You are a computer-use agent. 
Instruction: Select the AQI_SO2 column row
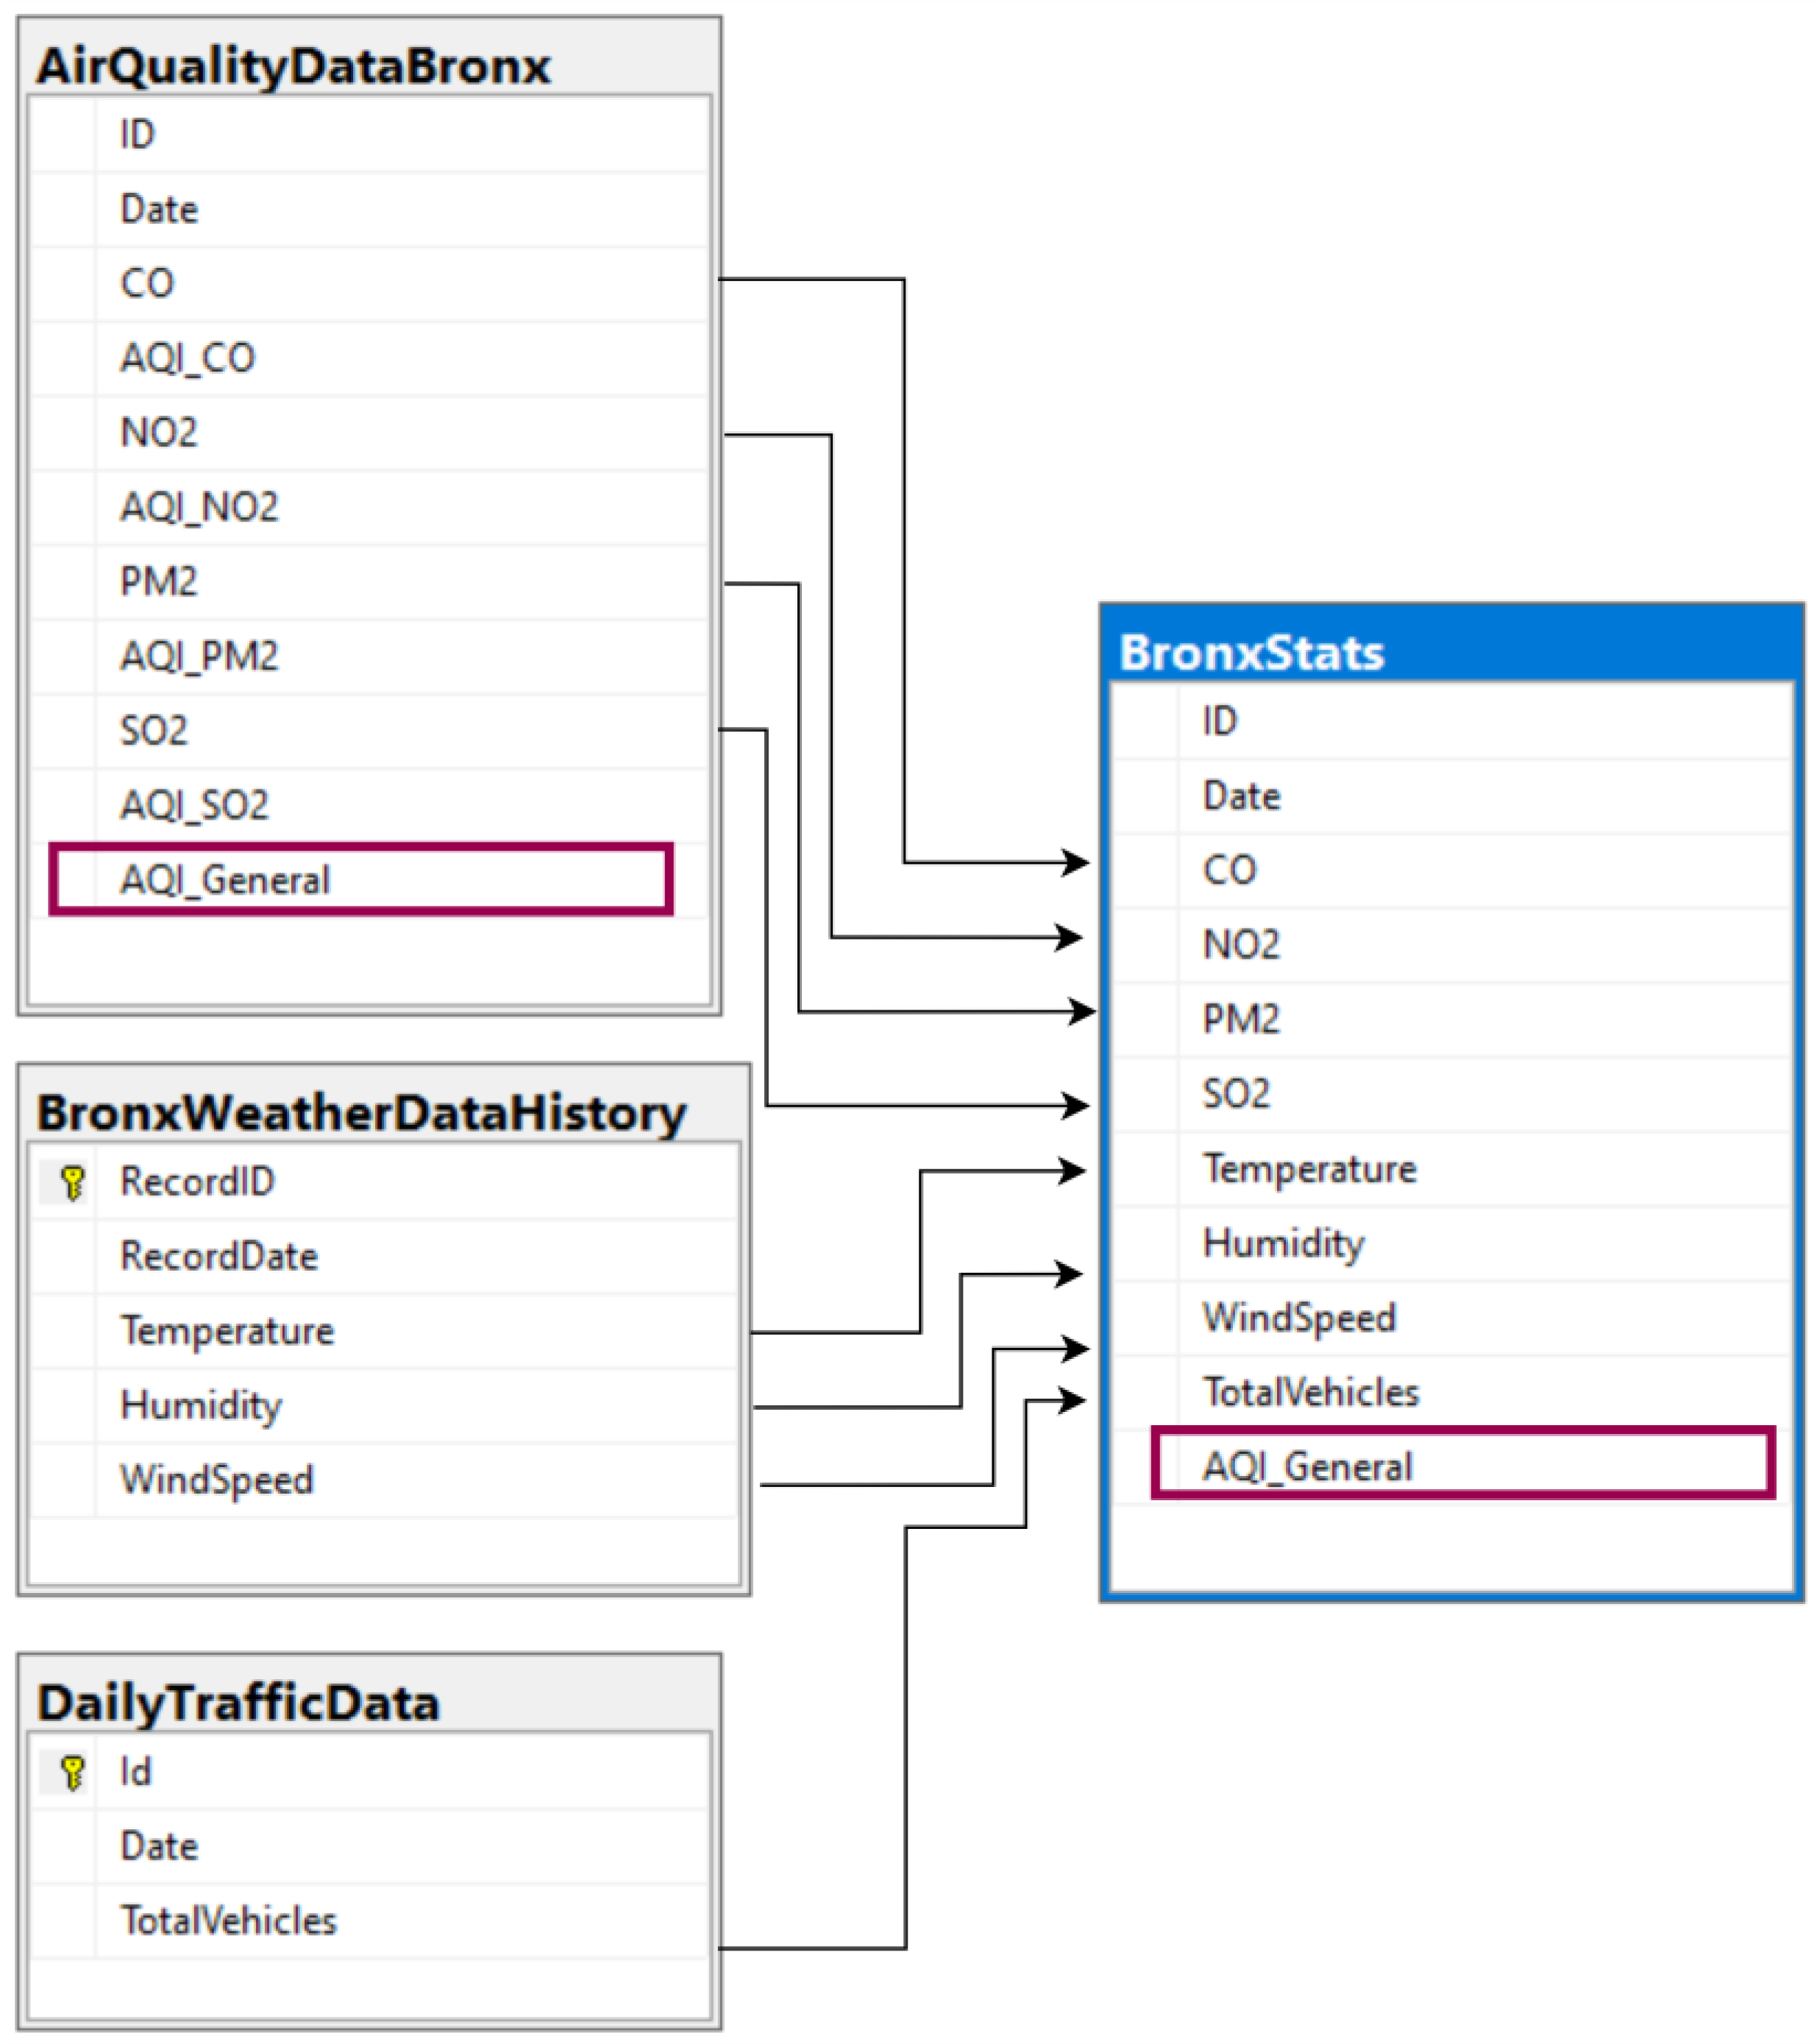[x=194, y=805]
